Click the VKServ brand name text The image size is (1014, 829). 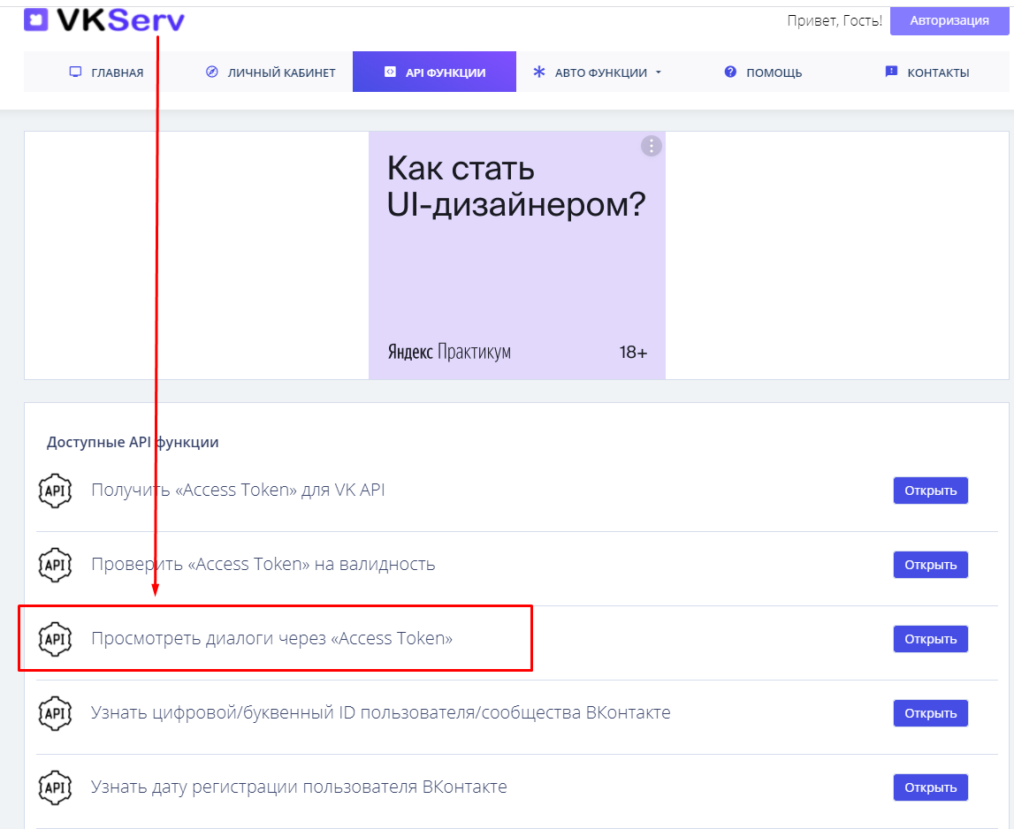click(x=121, y=20)
